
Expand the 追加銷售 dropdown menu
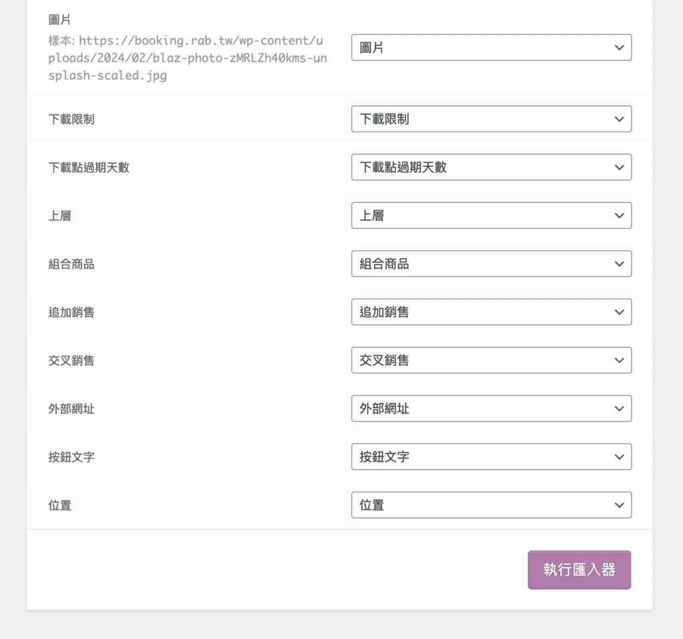tap(492, 311)
